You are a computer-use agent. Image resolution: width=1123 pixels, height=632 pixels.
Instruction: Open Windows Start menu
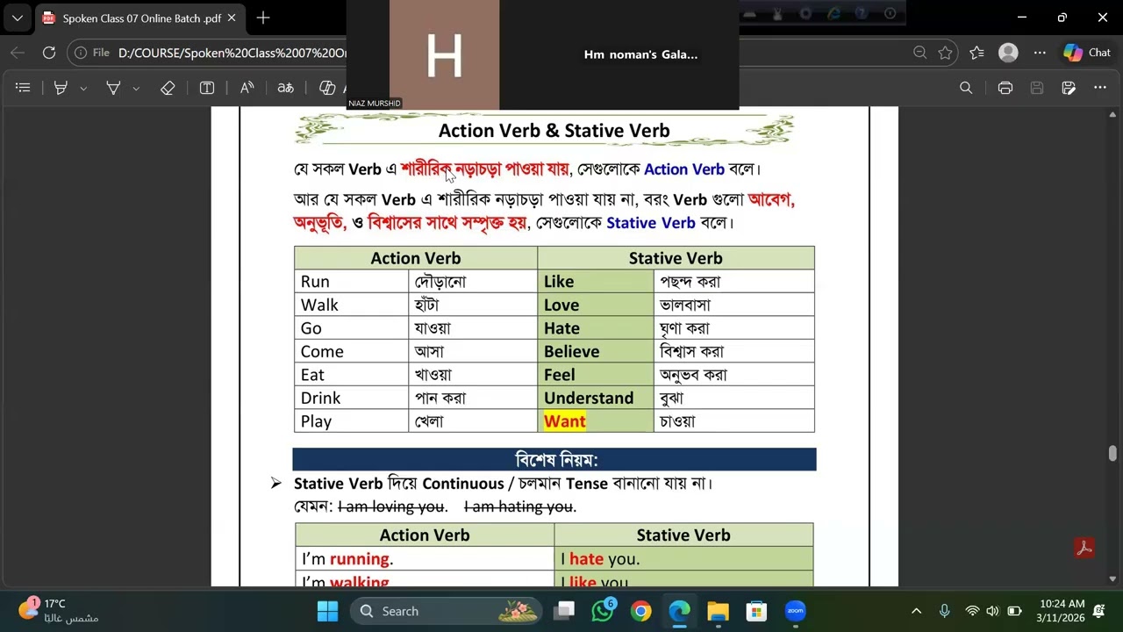[x=327, y=611]
